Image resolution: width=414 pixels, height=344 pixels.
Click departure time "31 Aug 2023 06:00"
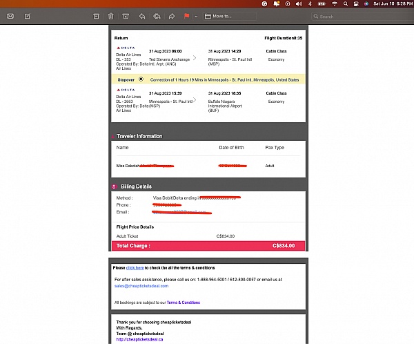166,51
